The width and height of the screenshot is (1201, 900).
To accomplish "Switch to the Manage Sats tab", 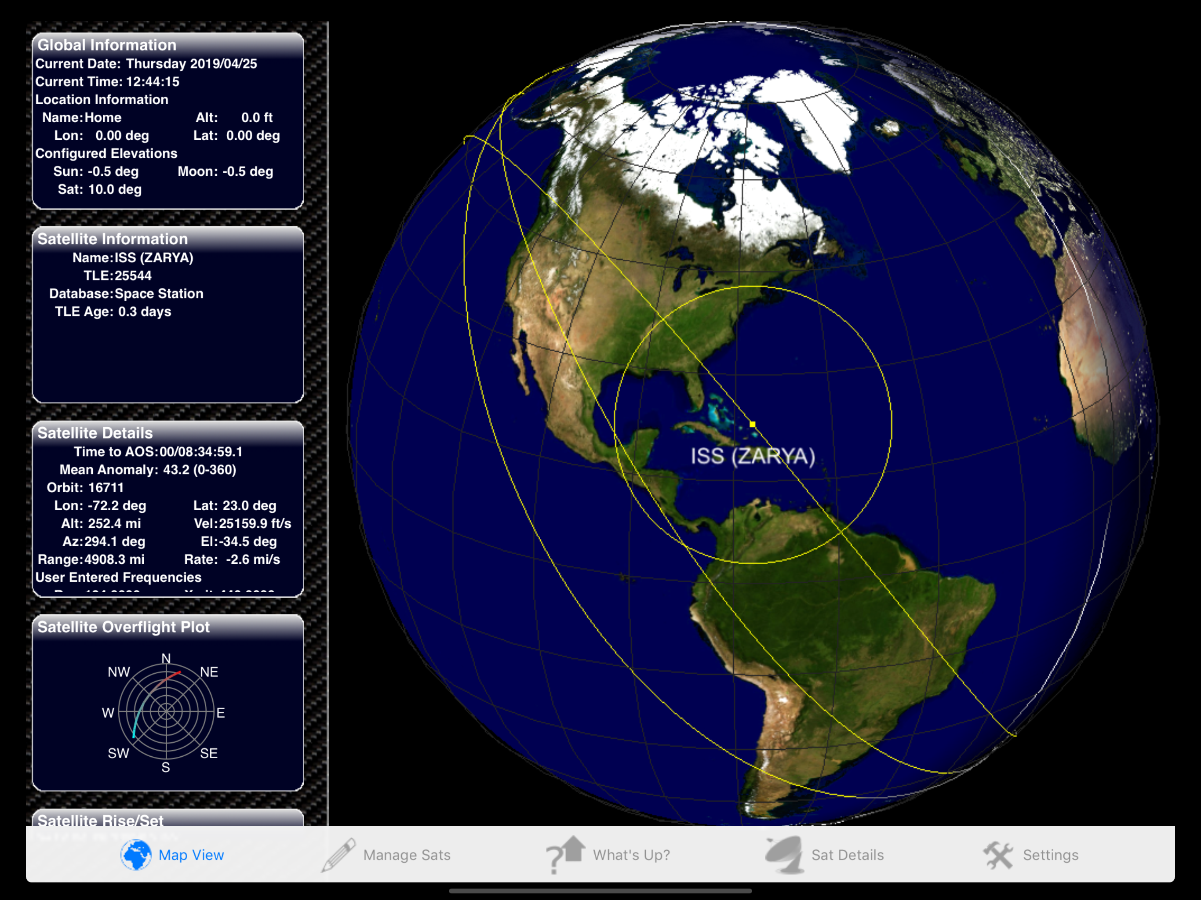I will [x=386, y=855].
